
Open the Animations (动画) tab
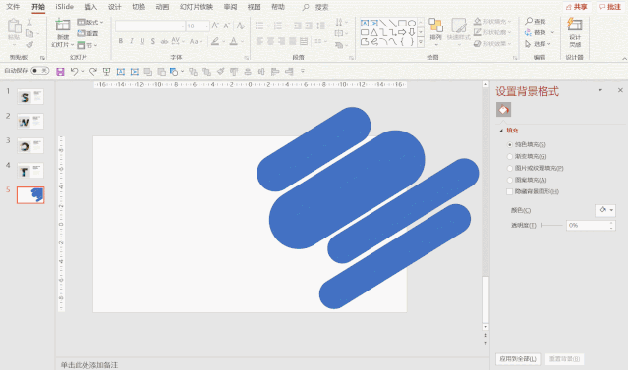162,7
